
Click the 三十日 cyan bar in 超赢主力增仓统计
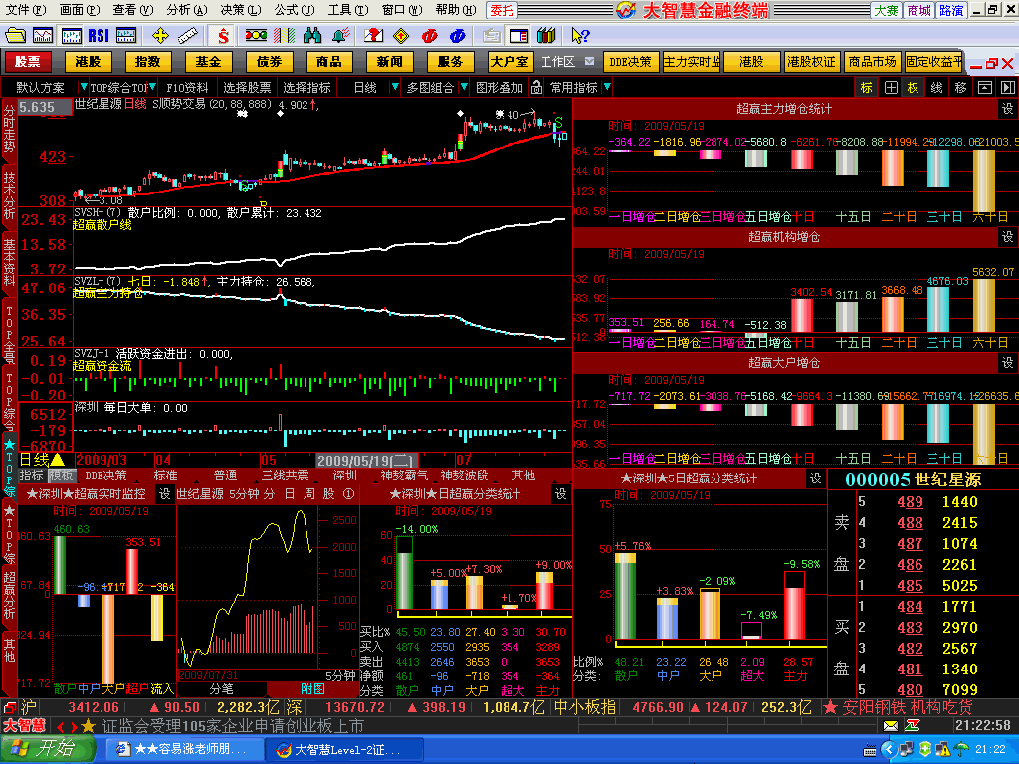pyautogui.click(x=937, y=168)
